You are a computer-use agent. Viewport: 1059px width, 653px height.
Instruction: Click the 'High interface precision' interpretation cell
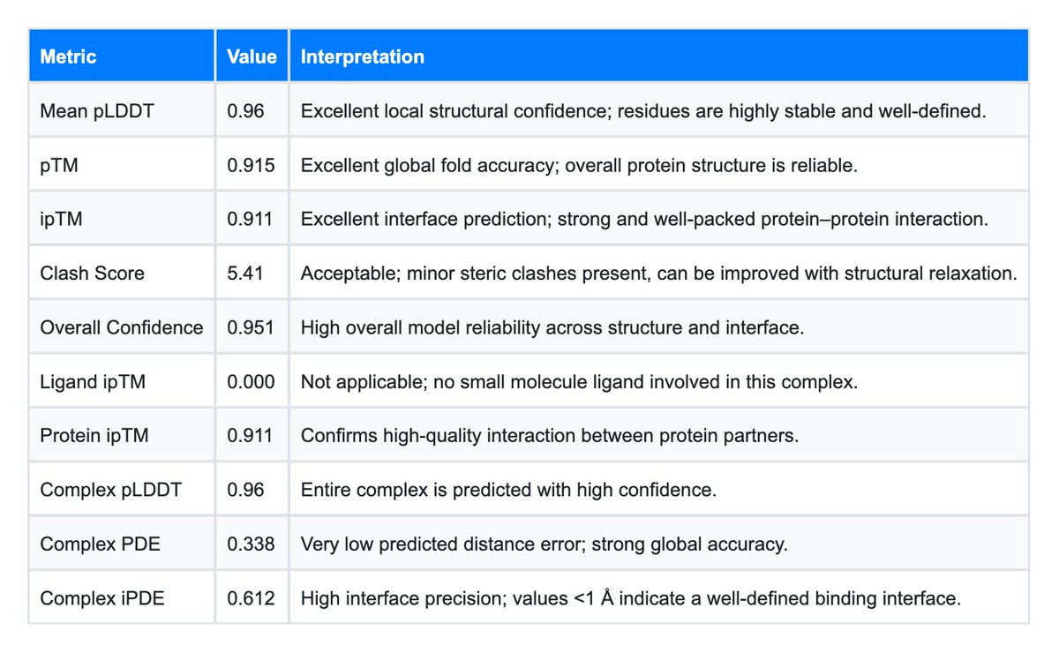(x=630, y=597)
